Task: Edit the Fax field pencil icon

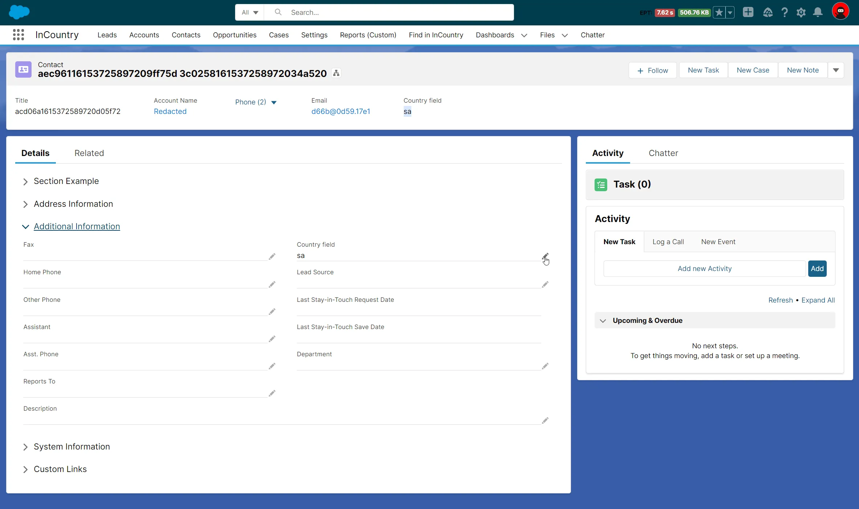Action: (x=272, y=256)
